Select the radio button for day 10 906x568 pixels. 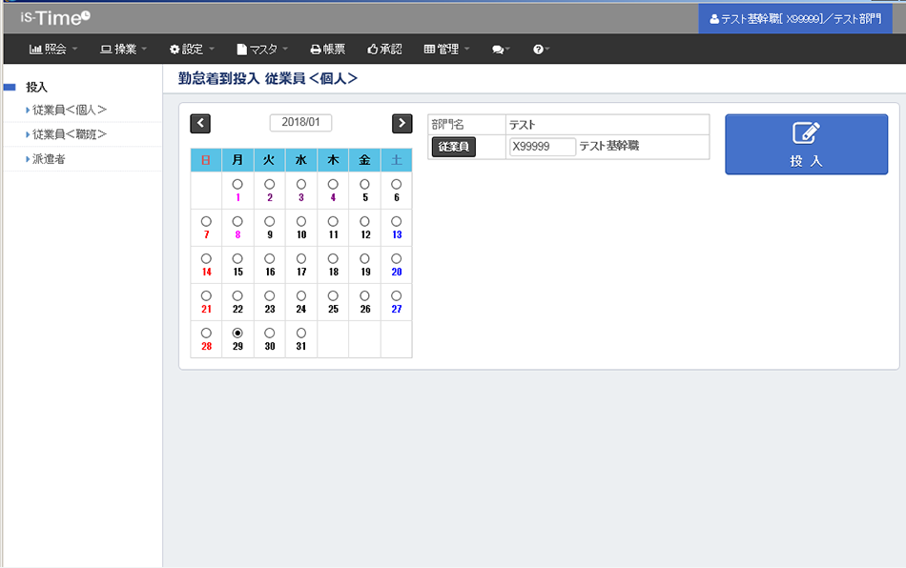pyautogui.click(x=301, y=222)
